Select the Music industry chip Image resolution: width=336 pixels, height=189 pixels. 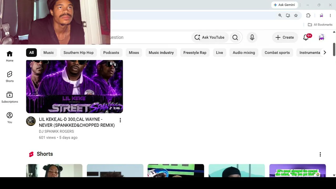[x=161, y=52]
